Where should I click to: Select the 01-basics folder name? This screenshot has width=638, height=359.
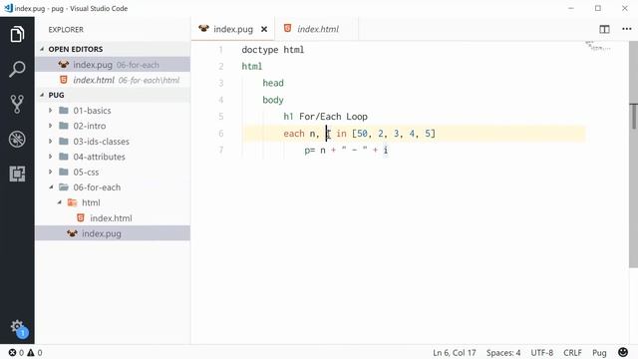coord(92,111)
